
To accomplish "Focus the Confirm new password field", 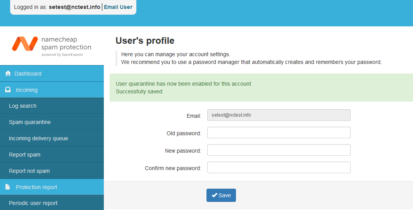I will pos(279,167).
